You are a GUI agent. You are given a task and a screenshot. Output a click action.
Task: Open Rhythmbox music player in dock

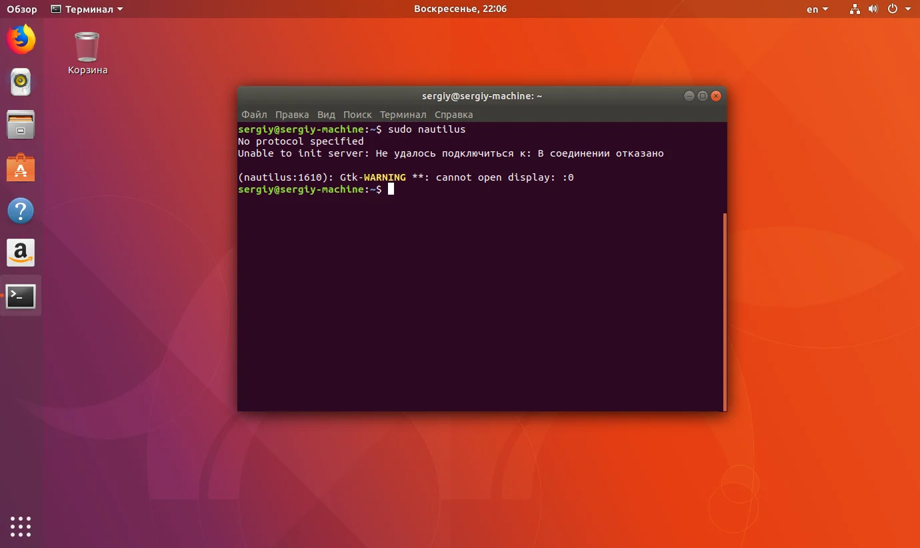point(21,82)
